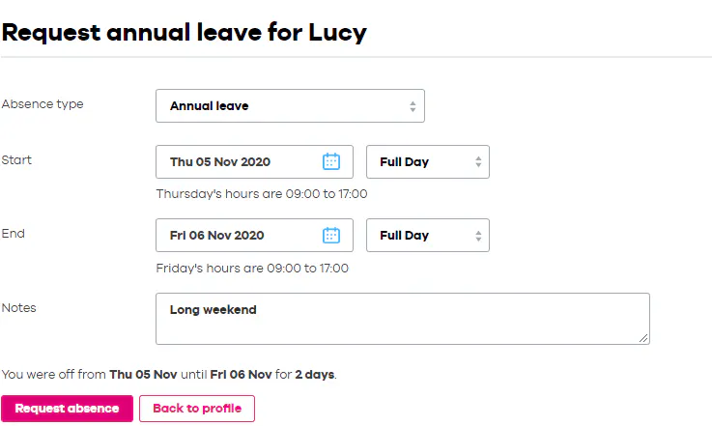The width and height of the screenshot is (712, 426).
Task: Expand the Absence type dropdown
Action: [x=290, y=106]
